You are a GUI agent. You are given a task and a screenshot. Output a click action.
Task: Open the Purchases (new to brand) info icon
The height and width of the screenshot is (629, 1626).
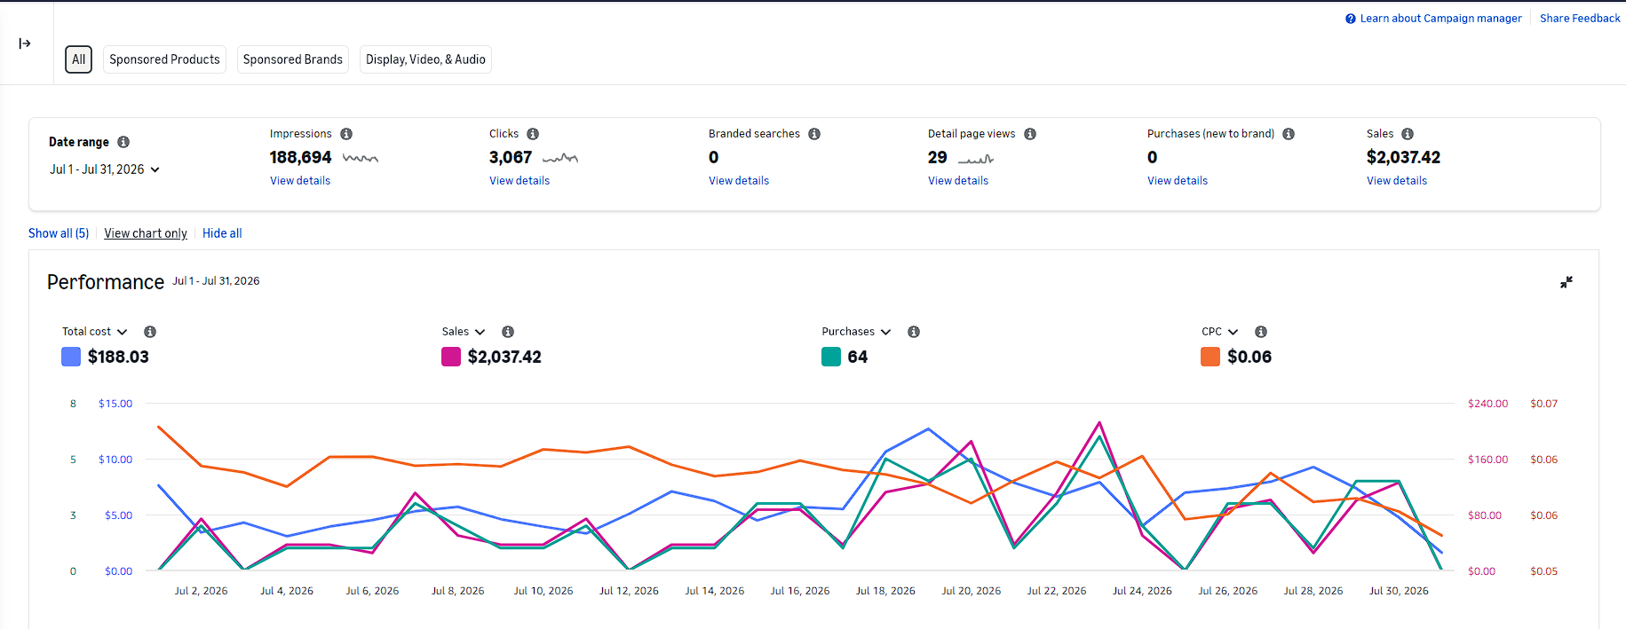(1289, 134)
